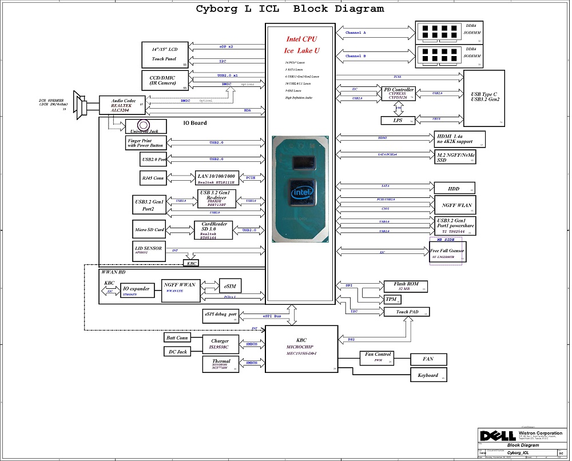Viewport: 572px width, 461px height.
Task: Click the Dell logo in title block
Action: click(498, 436)
